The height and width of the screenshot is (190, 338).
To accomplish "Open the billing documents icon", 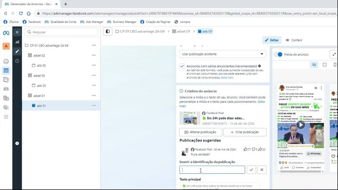I will point(6,98).
